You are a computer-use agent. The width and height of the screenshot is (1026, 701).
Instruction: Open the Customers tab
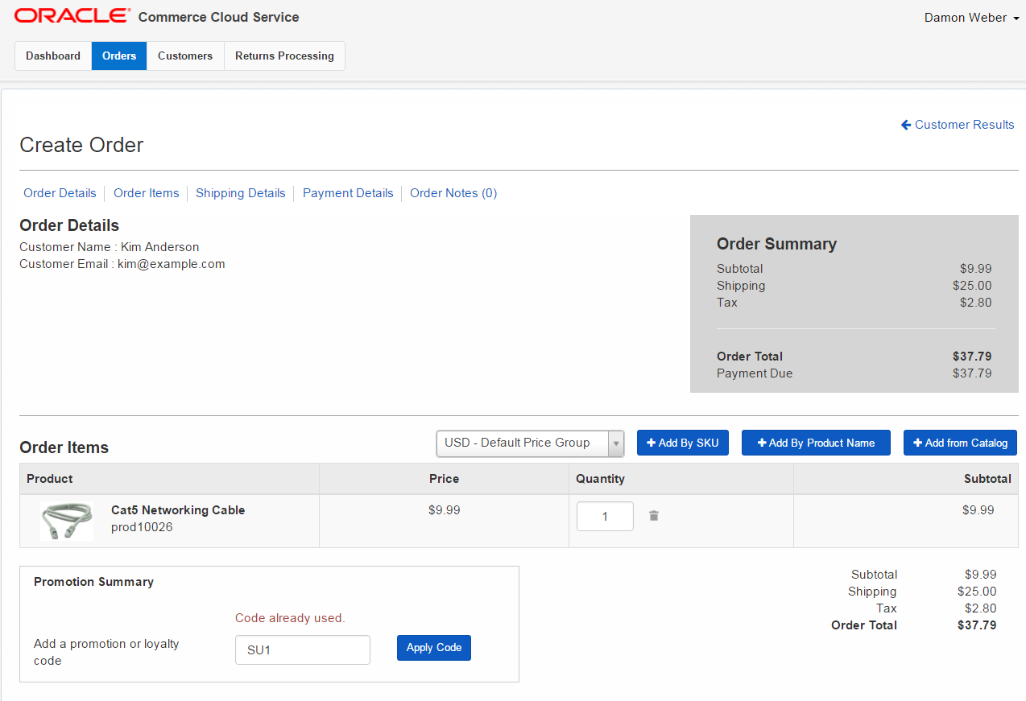coord(185,56)
